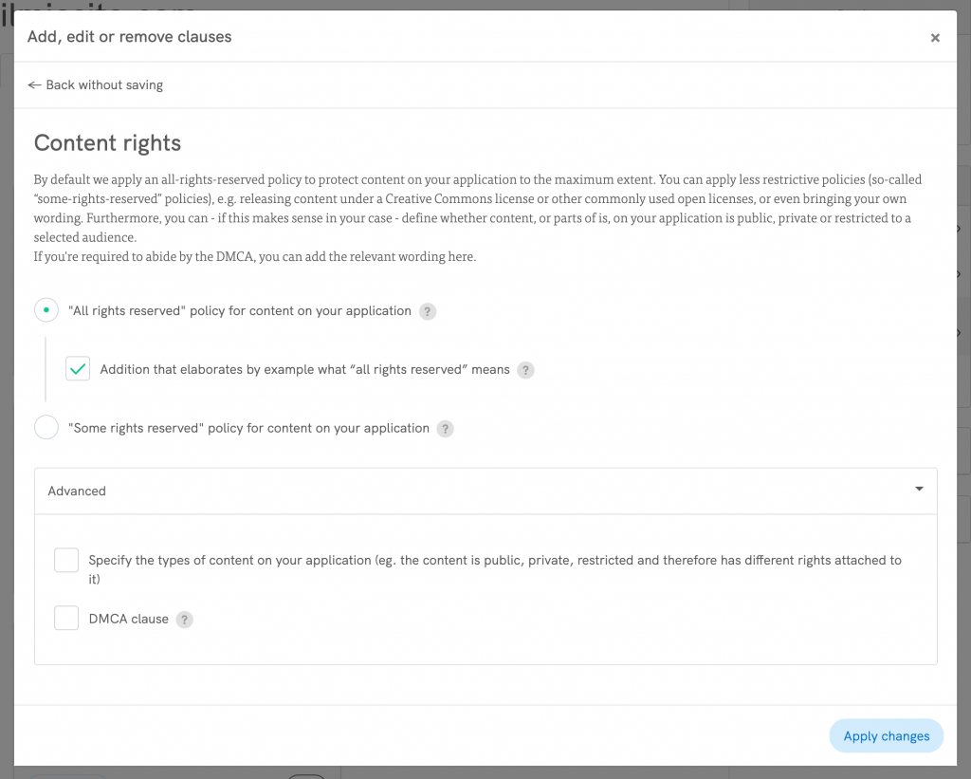Click the left arrow beside "Back without saving"

(x=34, y=84)
